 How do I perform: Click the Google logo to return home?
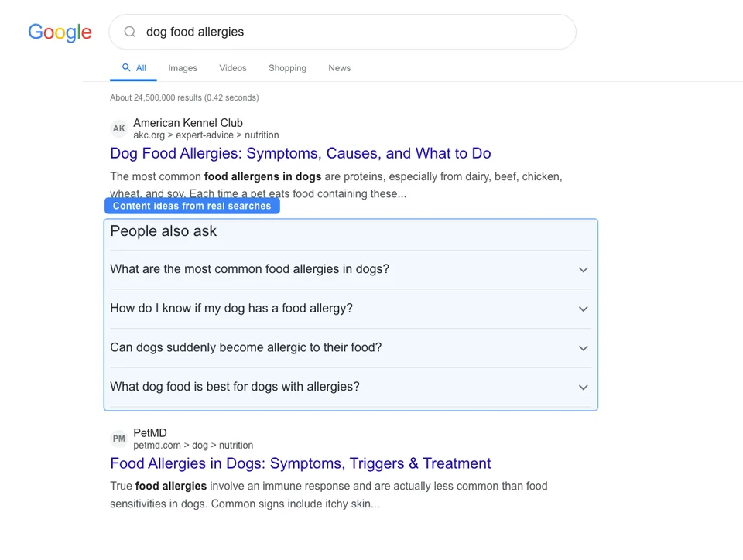coord(60,32)
